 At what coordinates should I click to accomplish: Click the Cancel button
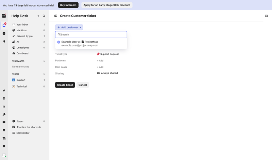click(83, 85)
